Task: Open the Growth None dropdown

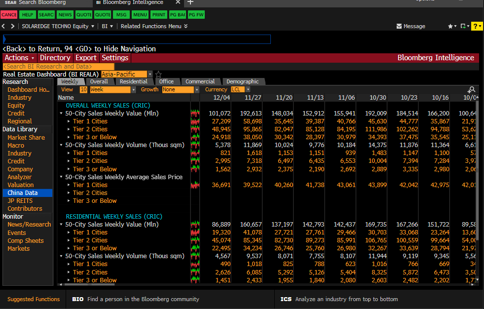Action: click(x=196, y=90)
